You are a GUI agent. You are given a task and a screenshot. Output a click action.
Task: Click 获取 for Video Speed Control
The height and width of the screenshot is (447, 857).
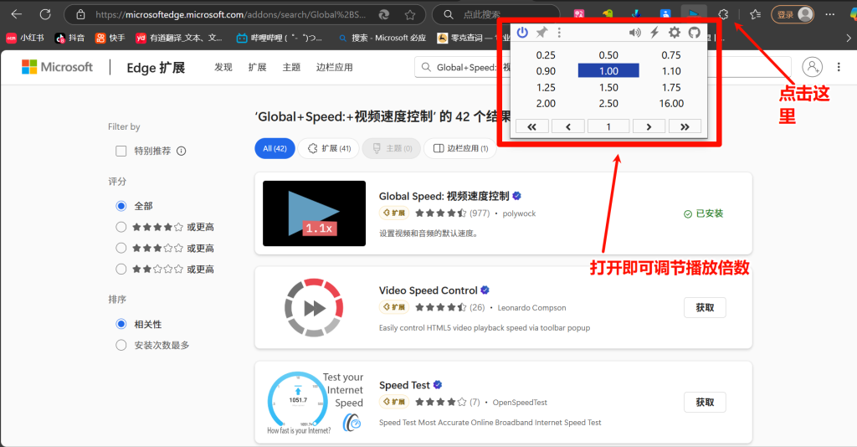point(705,308)
